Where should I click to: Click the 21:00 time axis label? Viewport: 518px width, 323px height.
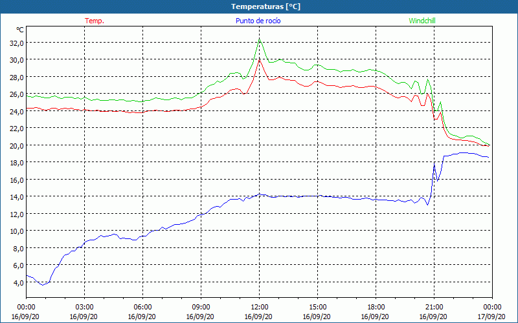click(434, 307)
